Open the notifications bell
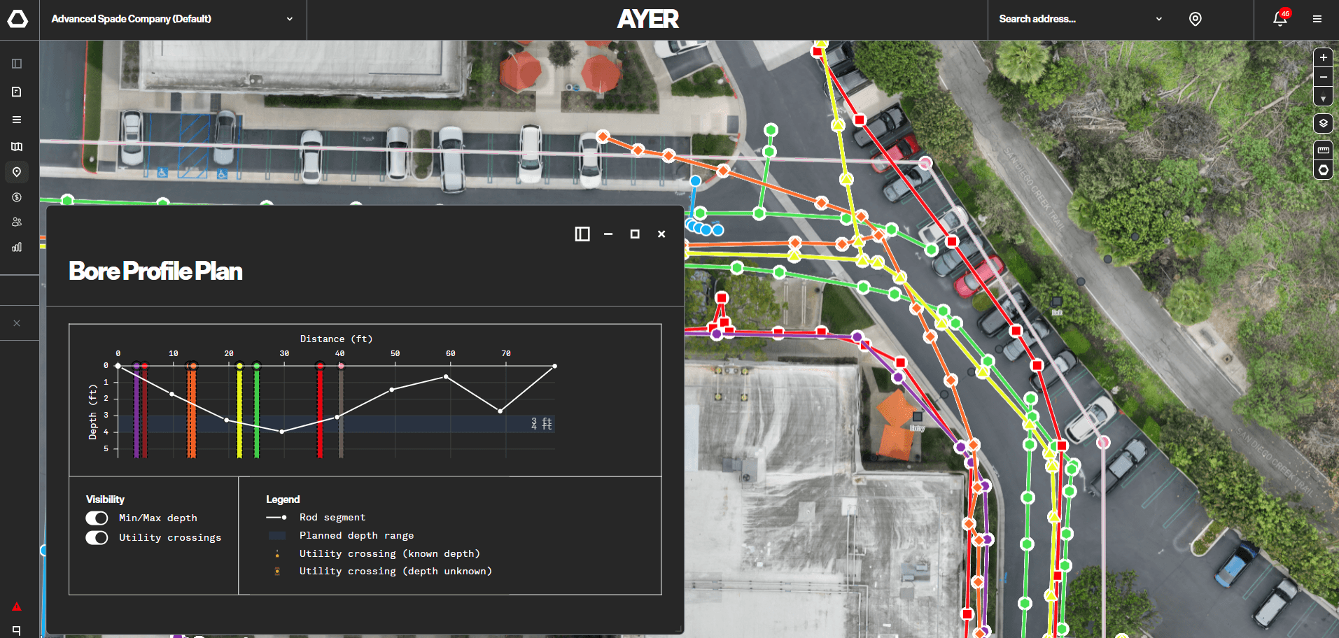The width and height of the screenshot is (1339, 638). click(x=1280, y=19)
